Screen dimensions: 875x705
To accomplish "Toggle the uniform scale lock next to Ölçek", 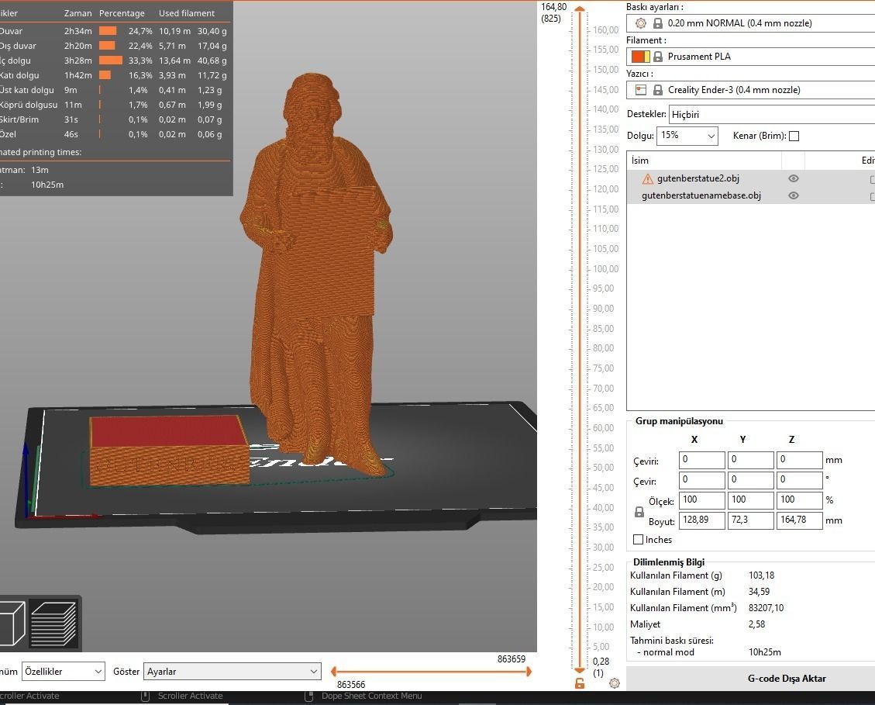I will pyautogui.click(x=639, y=512).
